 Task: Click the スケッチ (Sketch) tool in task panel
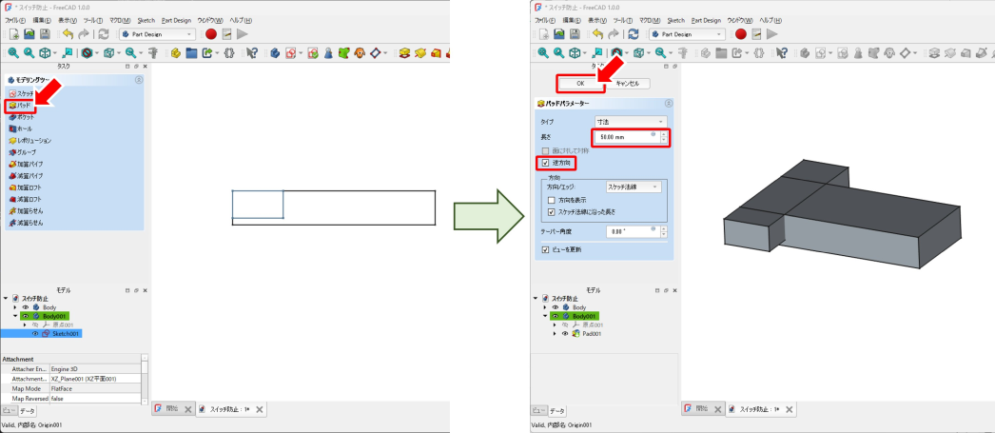tap(23, 93)
